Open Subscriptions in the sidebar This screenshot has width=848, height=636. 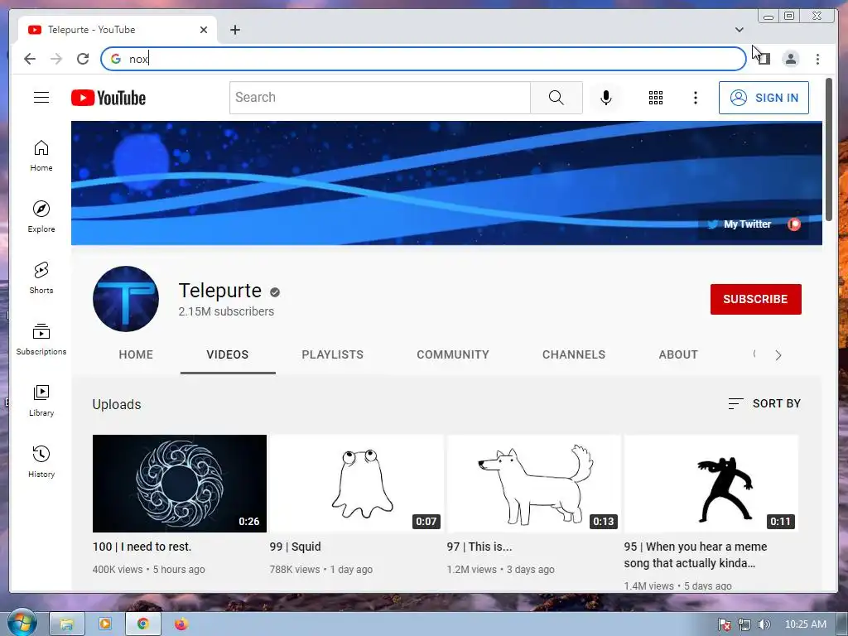tap(41, 339)
